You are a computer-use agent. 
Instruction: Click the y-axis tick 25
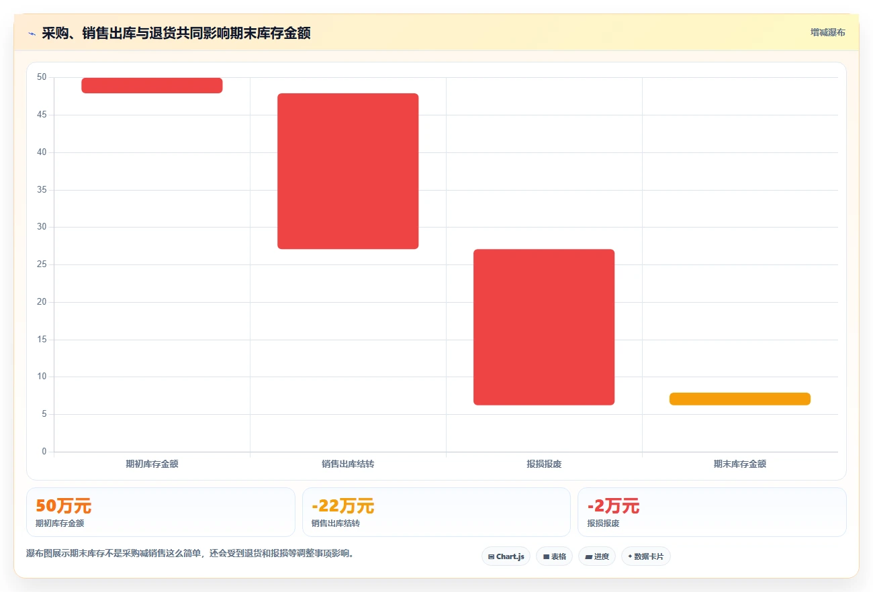pyautogui.click(x=42, y=264)
